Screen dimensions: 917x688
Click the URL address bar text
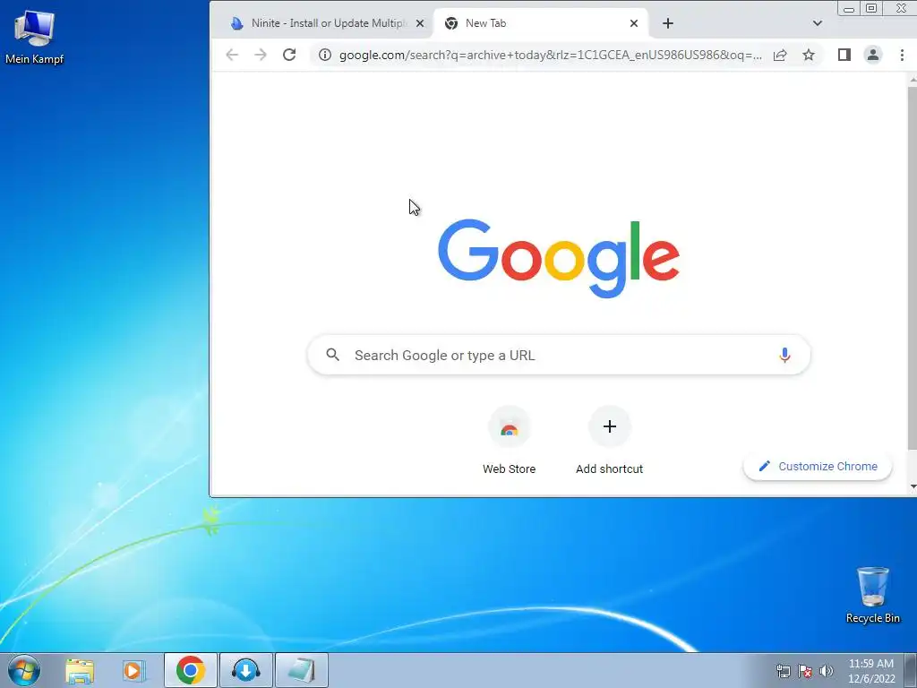551,55
